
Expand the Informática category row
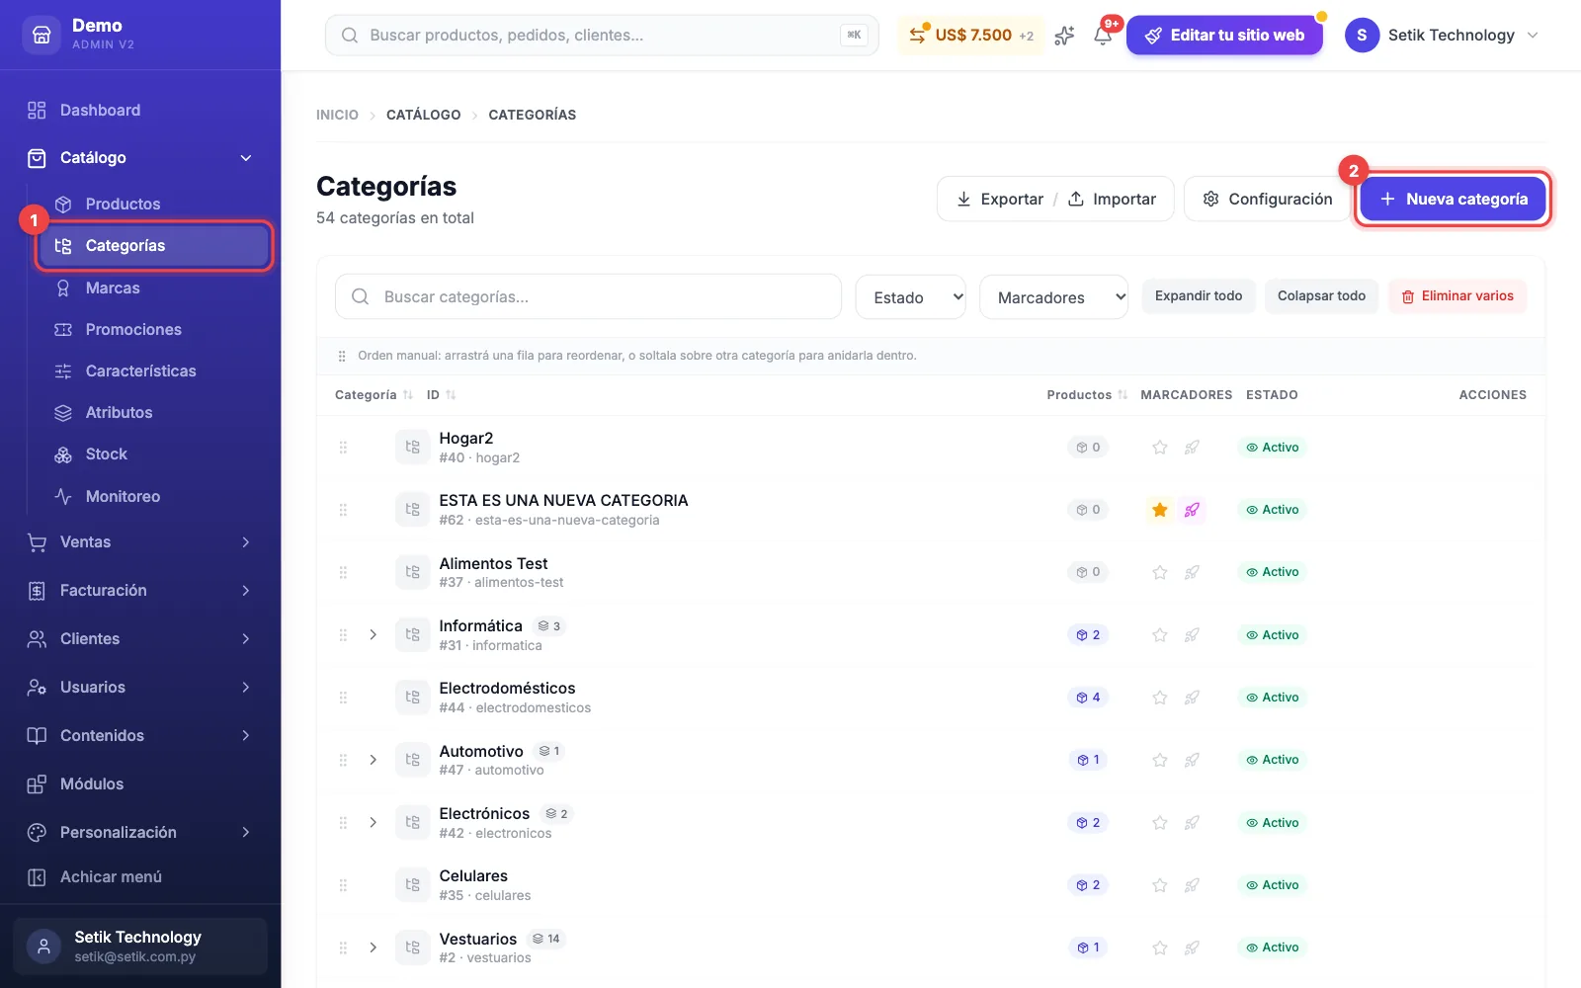[x=373, y=635]
